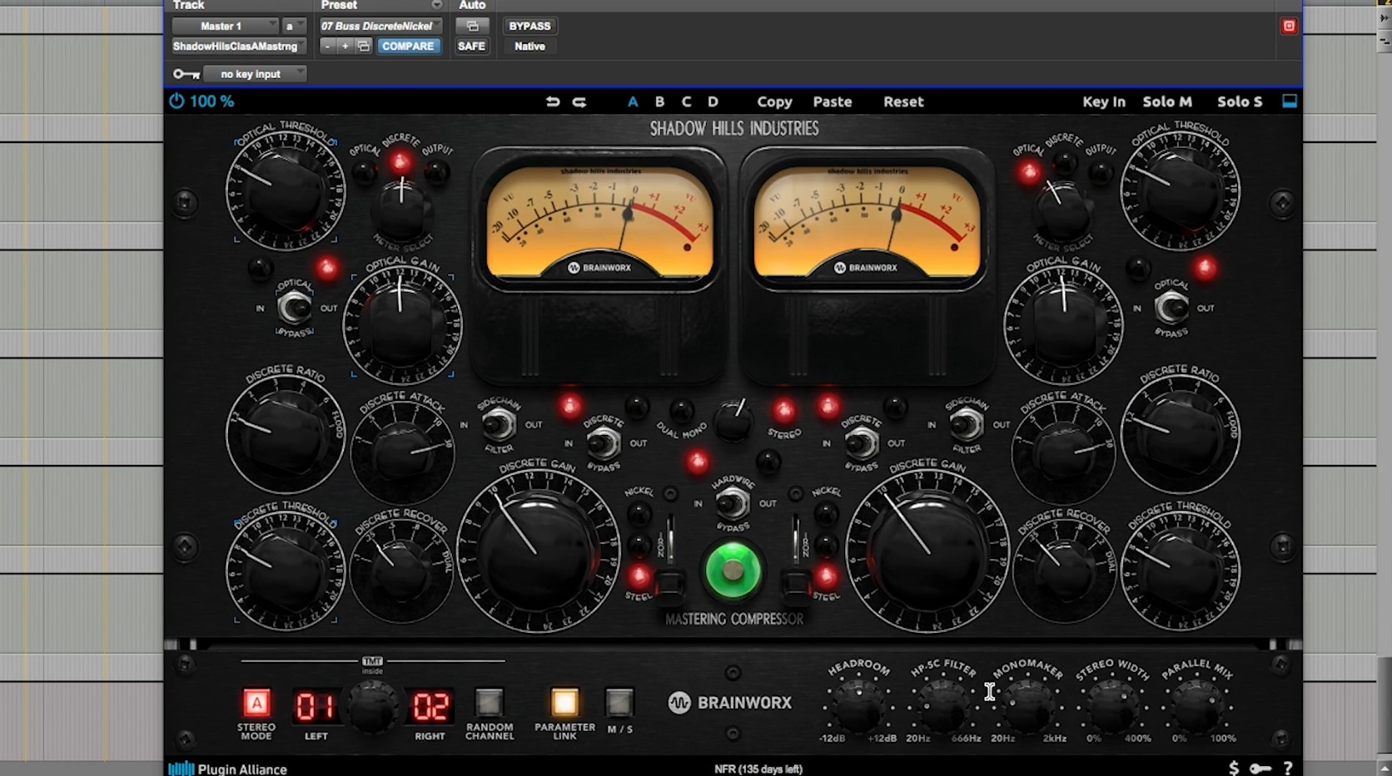Screen dimensions: 1392x776
Task: Click the Brainworx logo
Action: [731, 703]
